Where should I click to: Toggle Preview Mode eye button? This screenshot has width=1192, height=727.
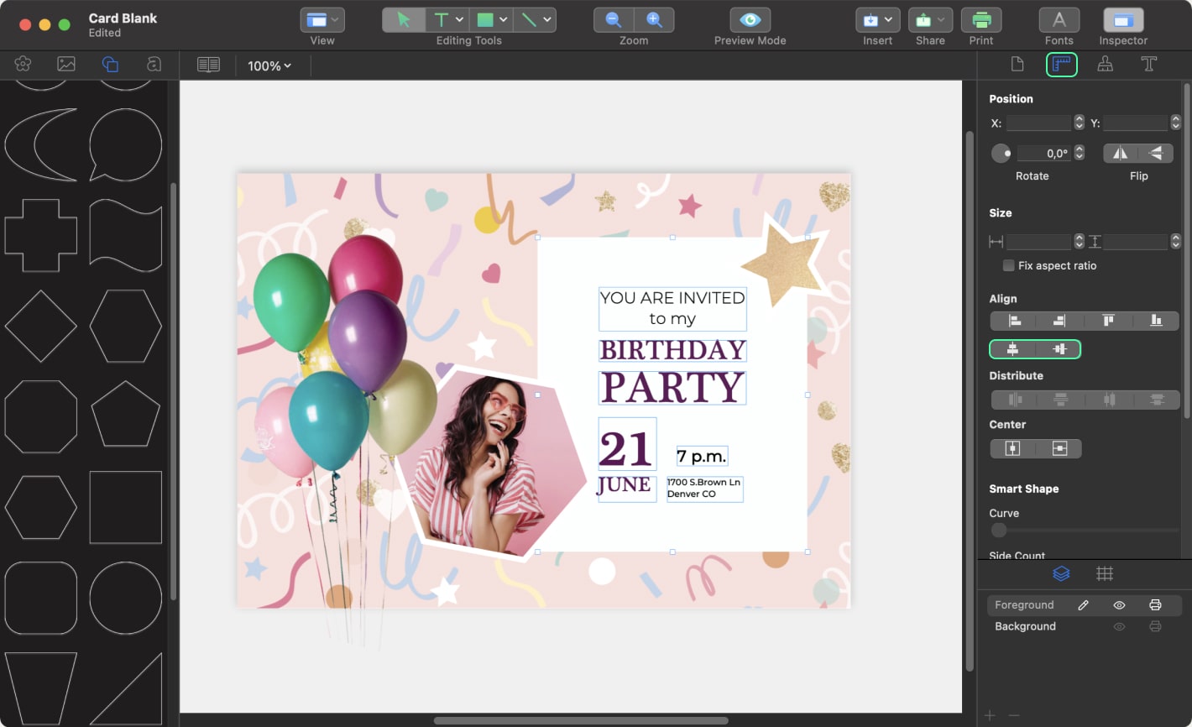pos(750,20)
